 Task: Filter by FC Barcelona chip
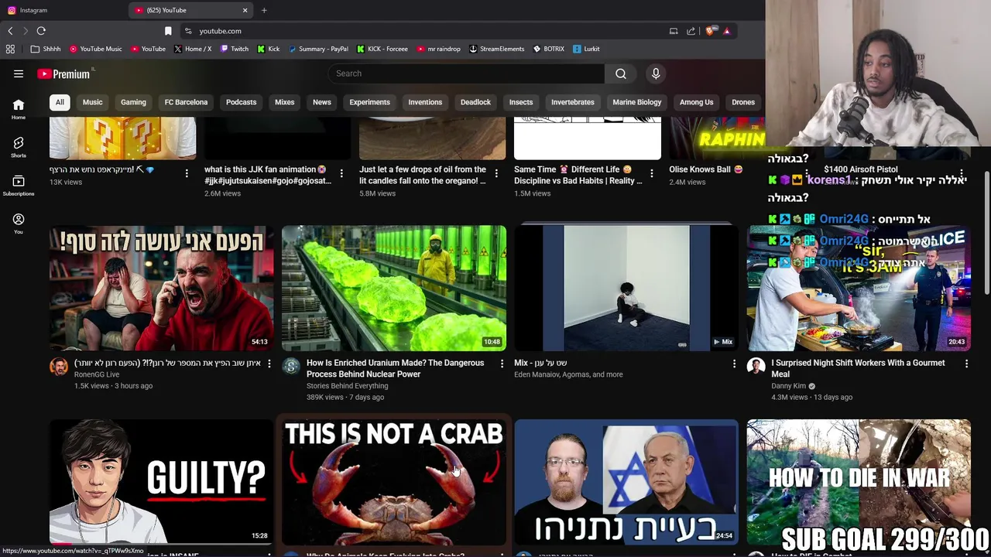(x=186, y=102)
